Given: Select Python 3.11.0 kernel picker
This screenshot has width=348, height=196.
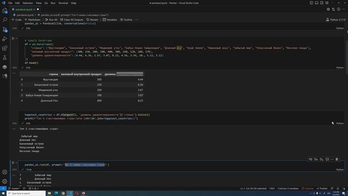Looking at the screenshot, I should (335, 20).
